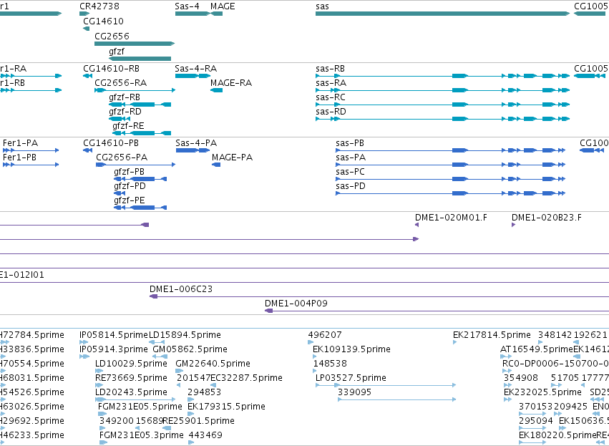The width and height of the screenshot is (609, 446).
Task: Select feature 370153 label
Action: [x=536, y=407]
